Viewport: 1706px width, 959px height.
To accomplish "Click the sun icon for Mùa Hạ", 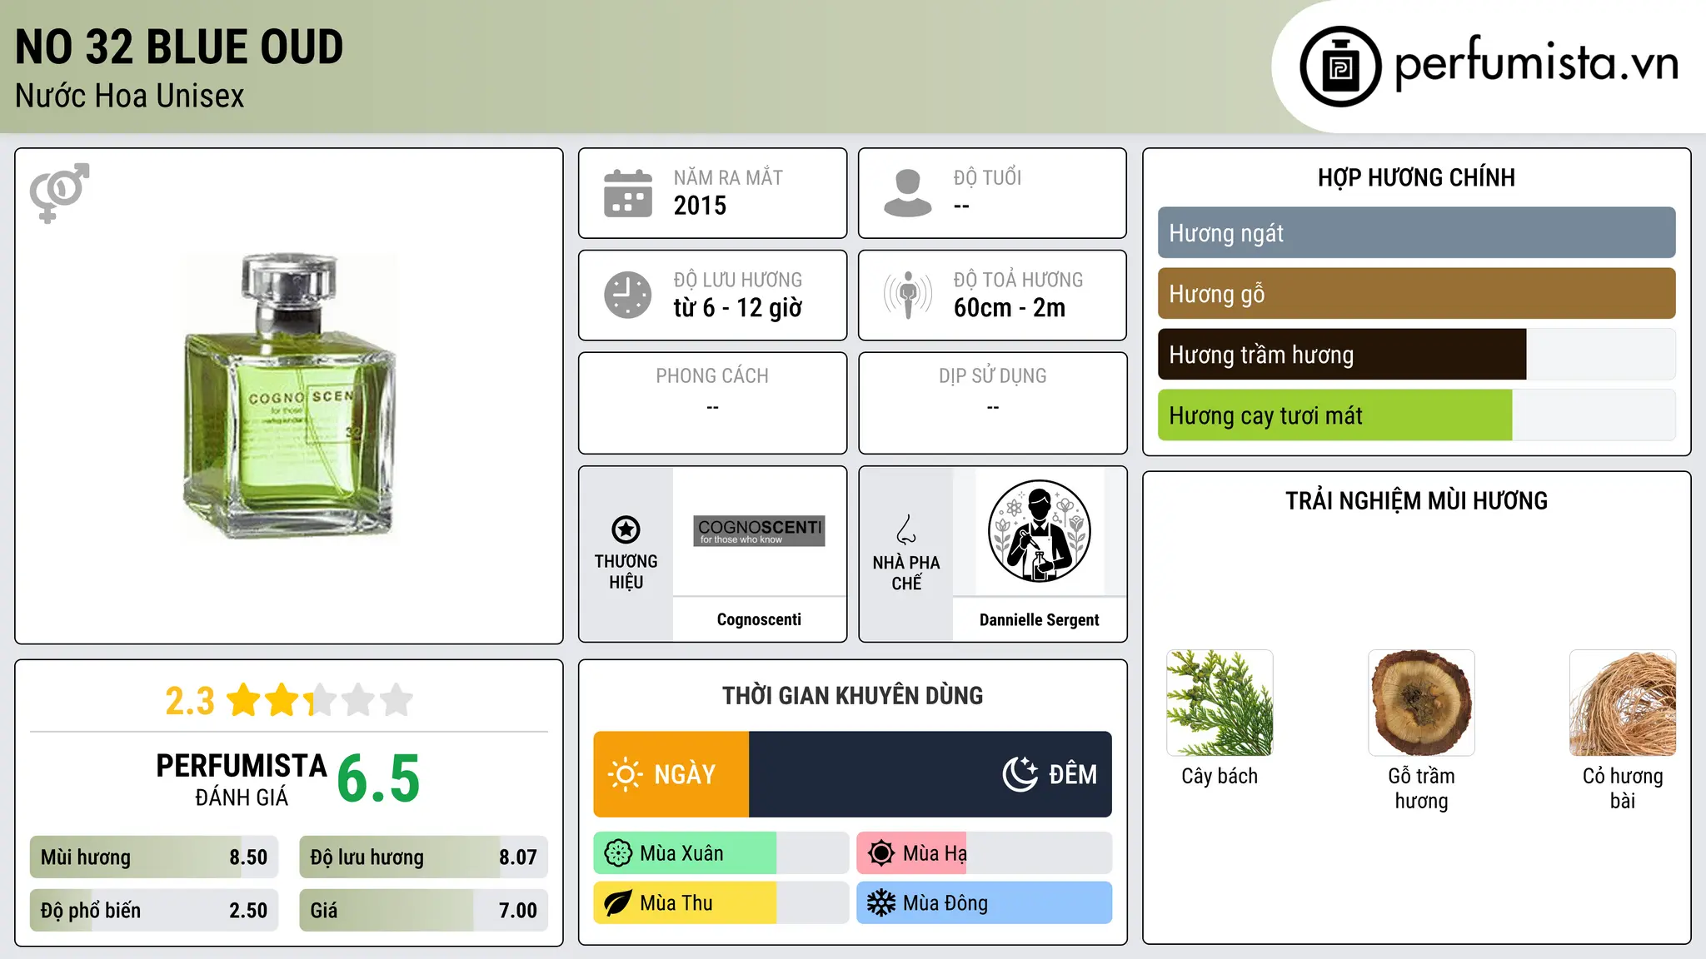I will tap(881, 853).
